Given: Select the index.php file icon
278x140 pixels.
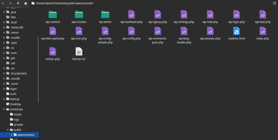Looking at the screenshot, I should 263,31.
